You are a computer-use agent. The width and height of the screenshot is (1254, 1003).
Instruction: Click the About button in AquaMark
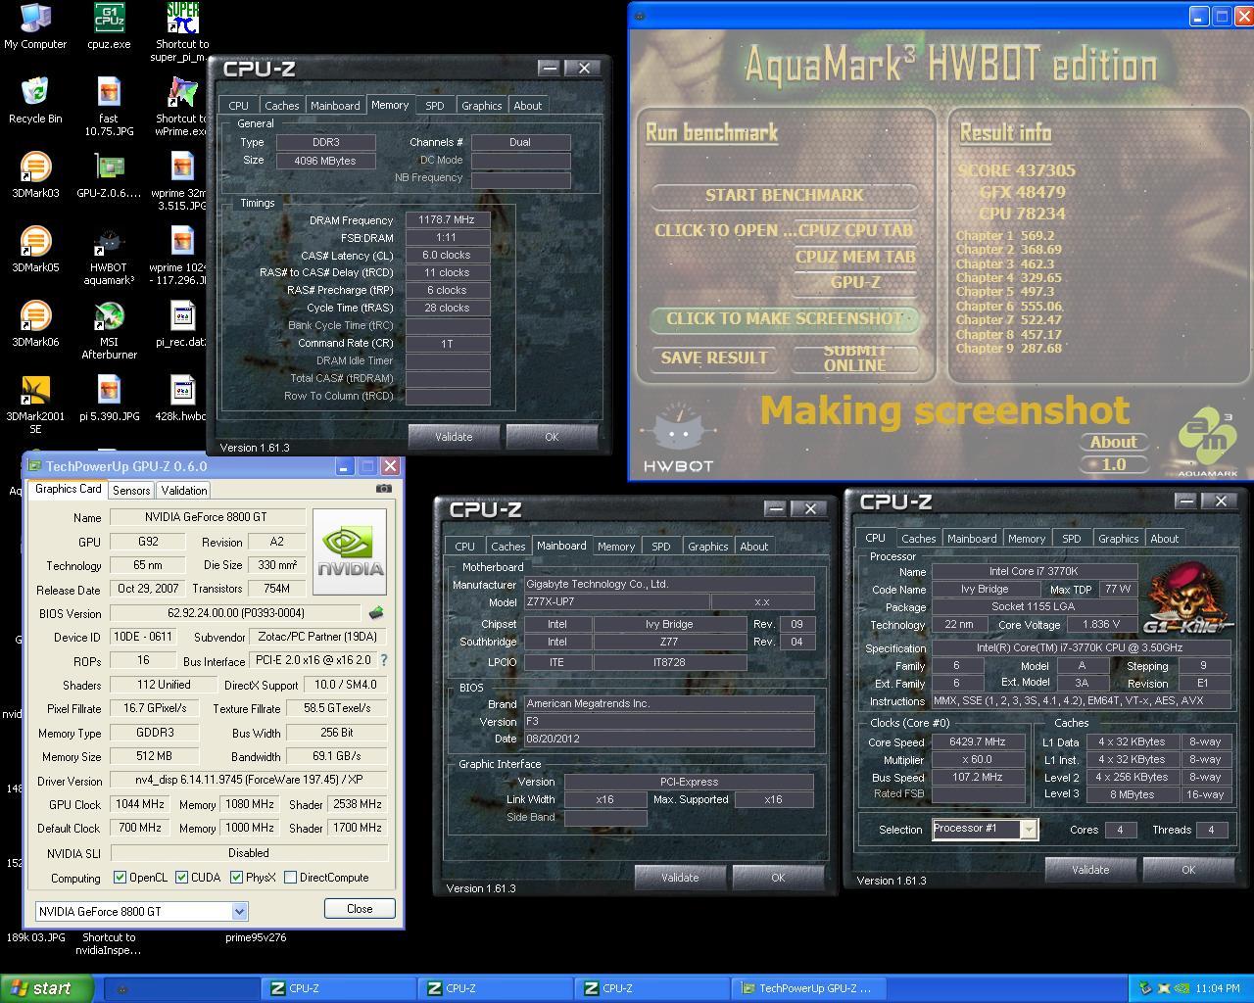pos(1114,442)
